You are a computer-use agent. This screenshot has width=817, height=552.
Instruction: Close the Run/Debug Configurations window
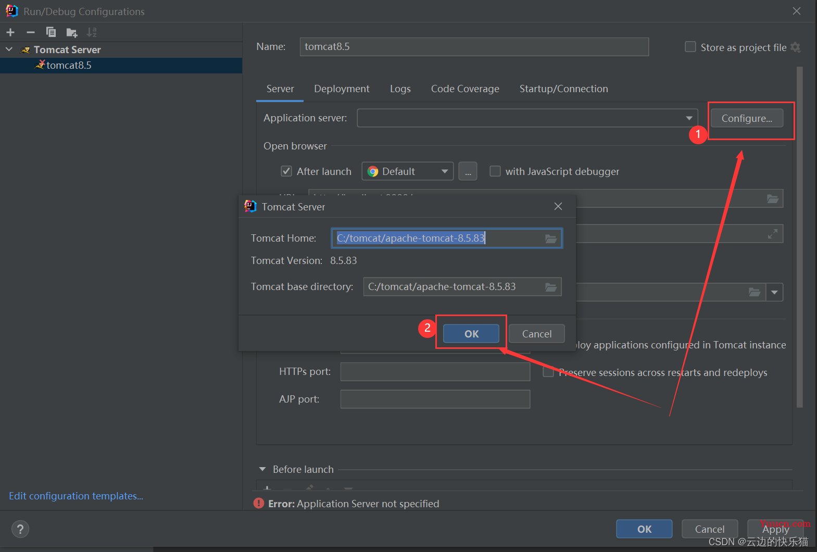click(x=797, y=11)
